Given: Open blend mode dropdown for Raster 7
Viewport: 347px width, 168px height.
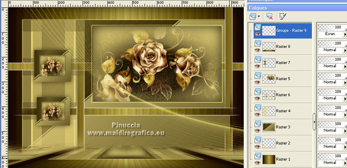Looking at the screenshot, I should pyautogui.click(x=332, y=66).
